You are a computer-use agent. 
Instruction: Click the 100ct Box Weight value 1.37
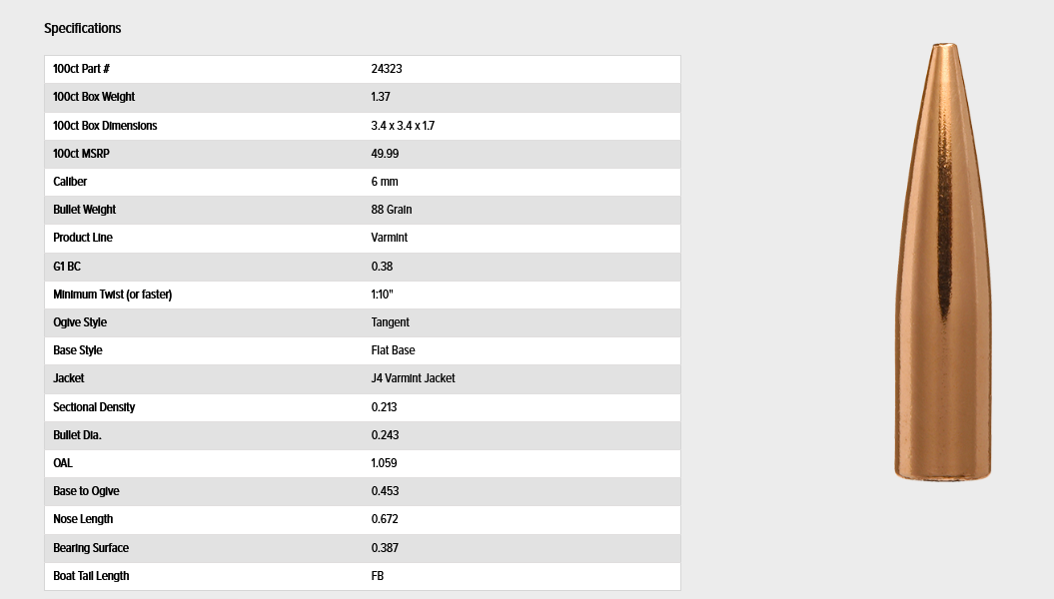pyautogui.click(x=381, y=97)
